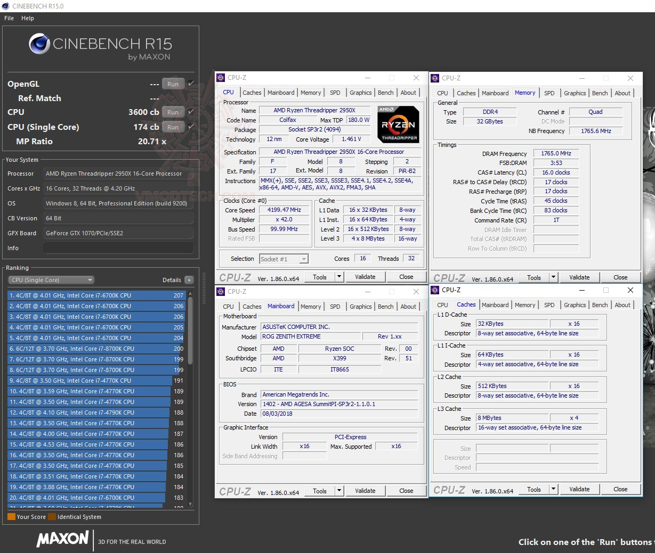This screenshot has height=553, width=655.
Task: Click the Processor field in Your System
Action: pyautogui.click(x=118, y=174)
